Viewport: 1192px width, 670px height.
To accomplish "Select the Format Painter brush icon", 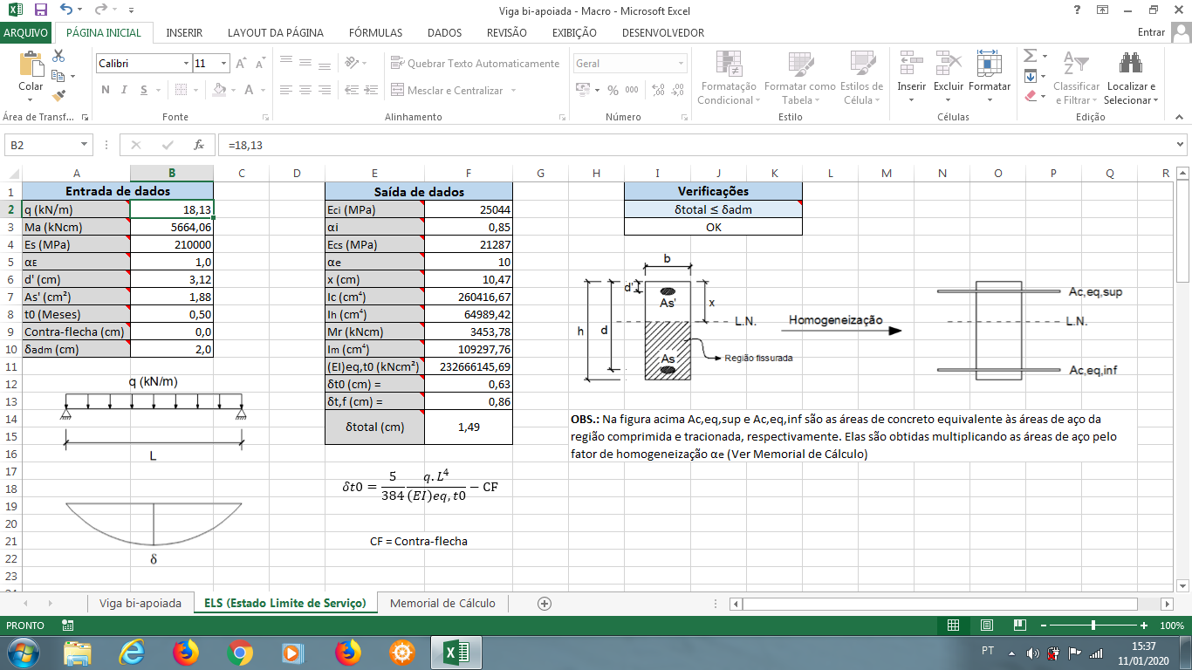I will [59, 96].
